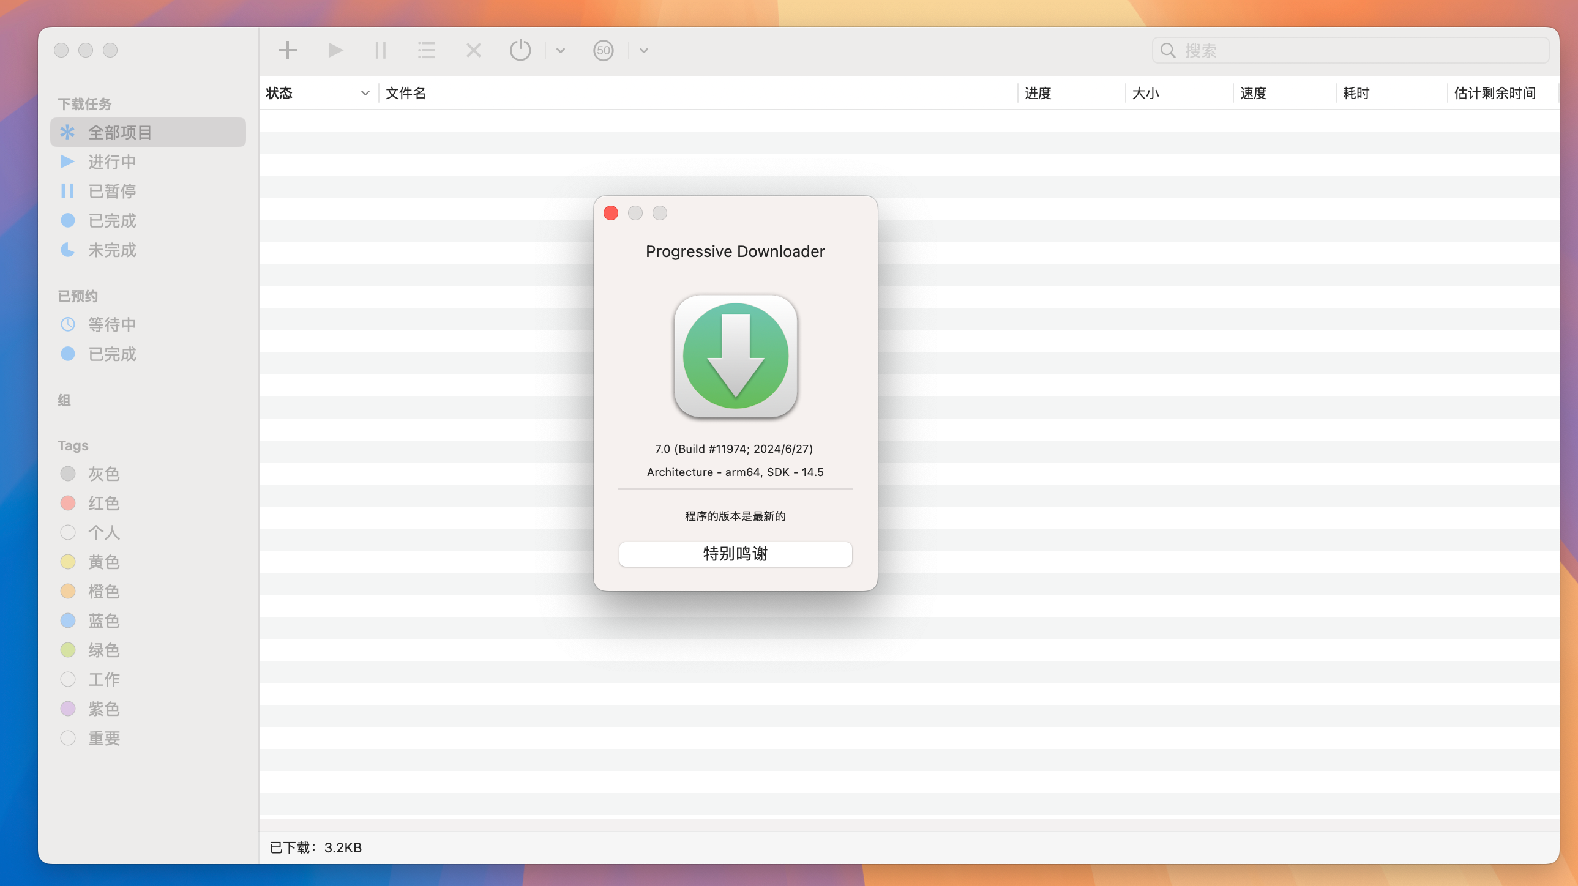Click the play triangle icon beside 进行中
Viewport: 1578px width, 886px height.
67,162
